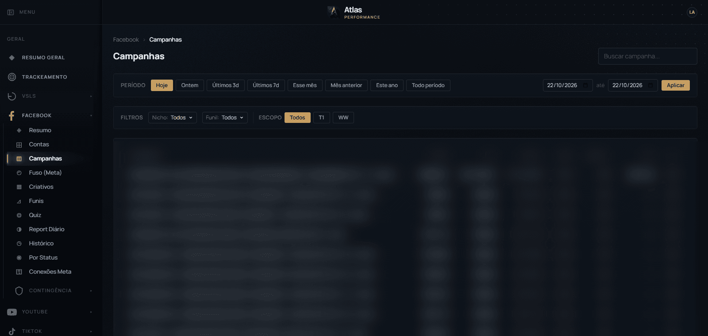Click the VSLs loop icon

point(12,96)
